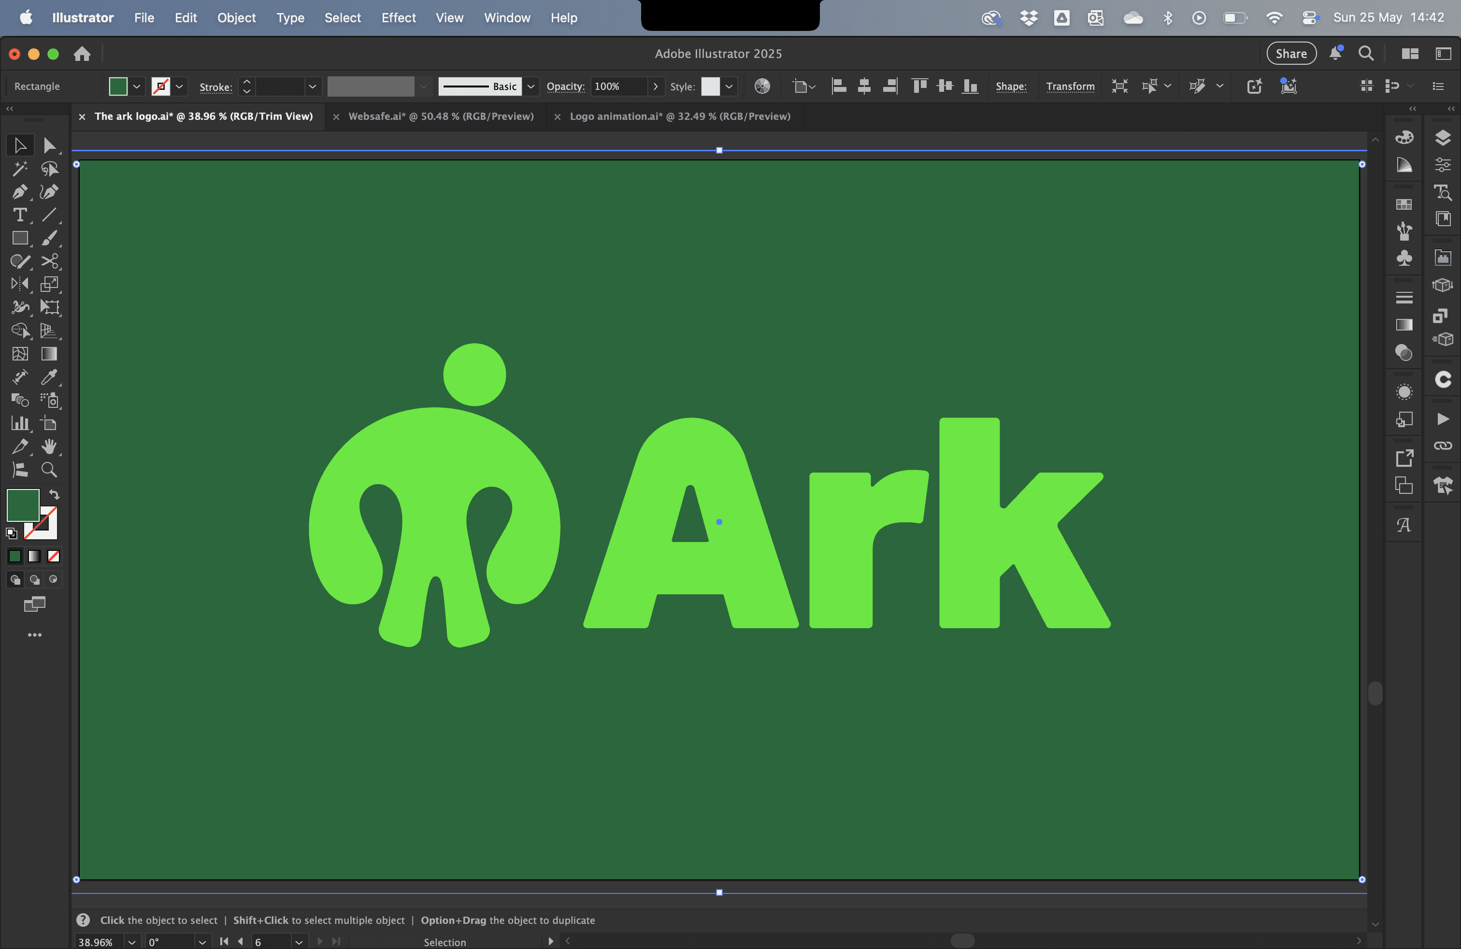
Task: Set paint mode to None
Action: click(54, 556)
